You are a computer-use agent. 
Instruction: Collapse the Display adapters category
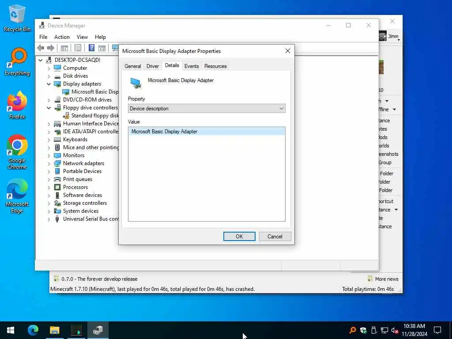(49, 84)
